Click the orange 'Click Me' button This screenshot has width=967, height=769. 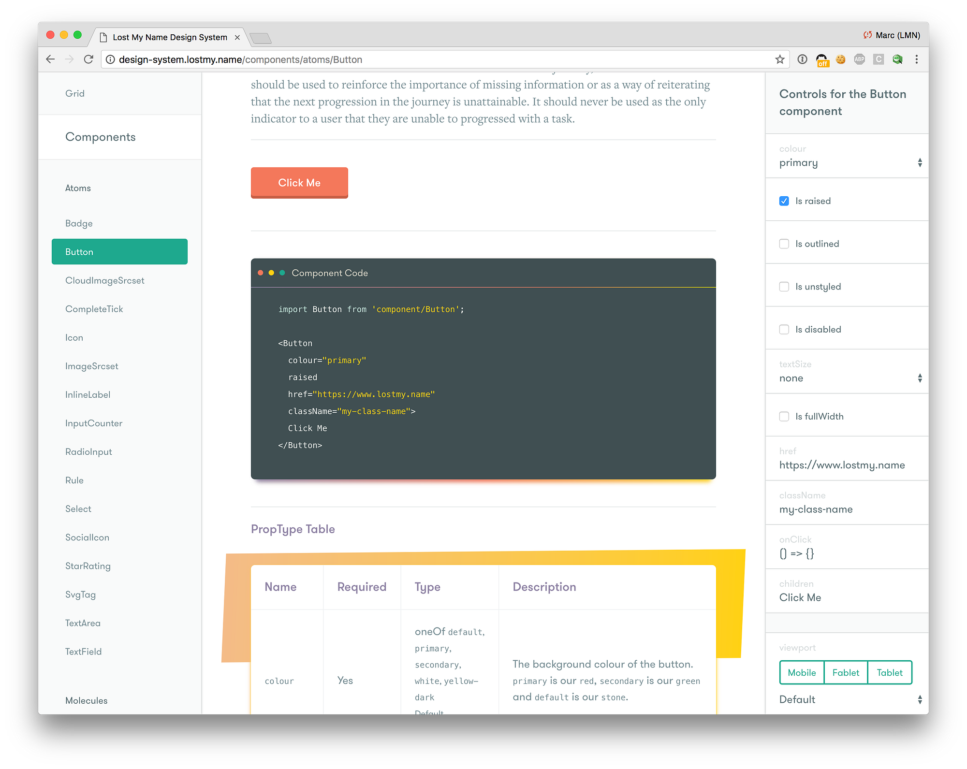[299, 183]
